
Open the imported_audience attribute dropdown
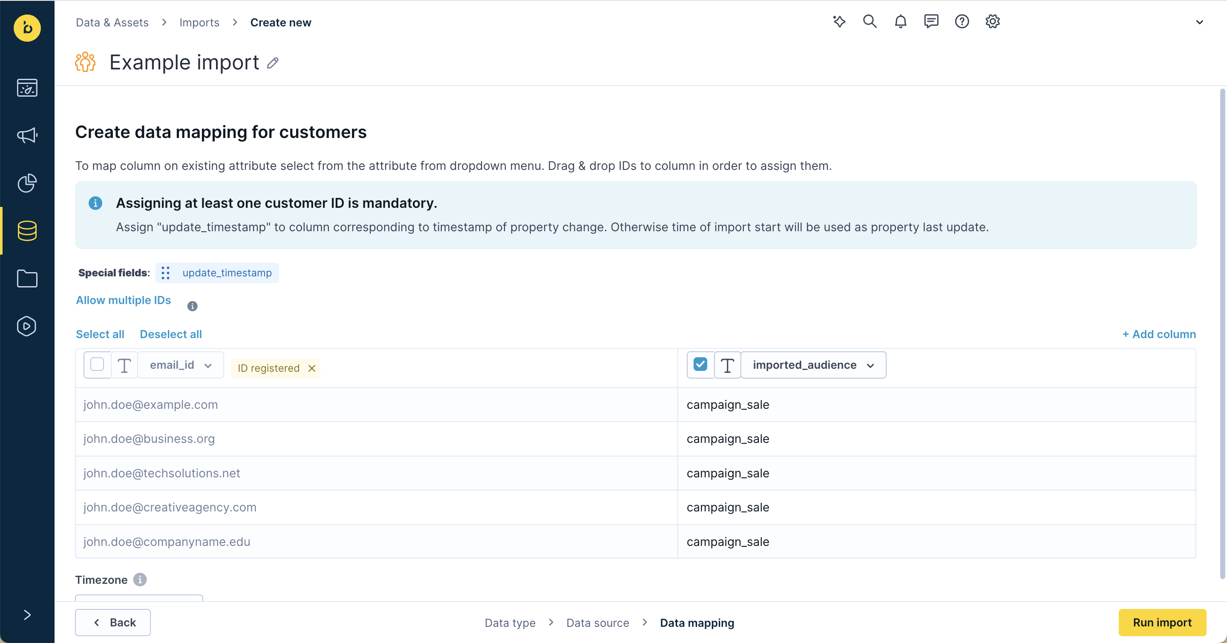coord(814,365)
